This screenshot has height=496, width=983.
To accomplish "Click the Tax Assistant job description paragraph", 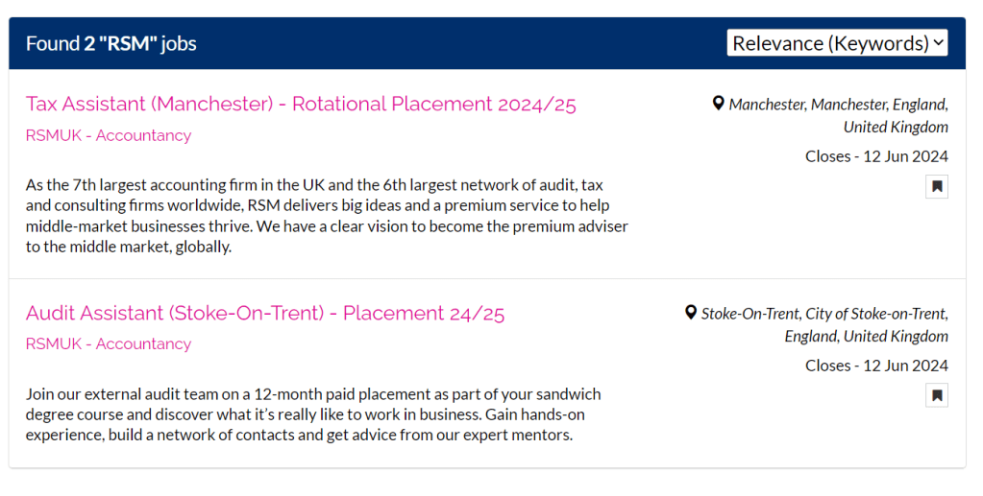I will point(327,215).
